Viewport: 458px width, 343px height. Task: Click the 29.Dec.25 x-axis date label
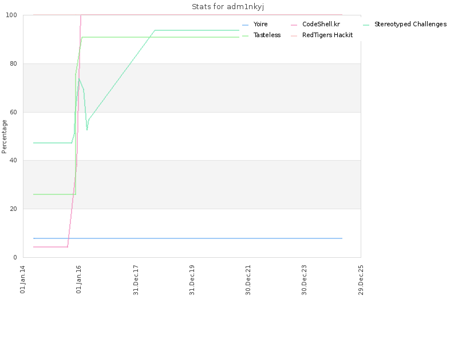click(361, 280)
